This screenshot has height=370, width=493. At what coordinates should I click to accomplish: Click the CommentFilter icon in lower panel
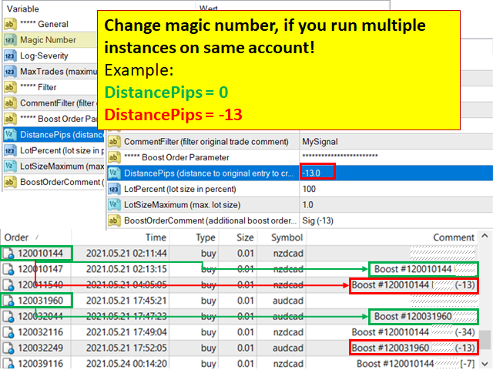tap(115, 141)
